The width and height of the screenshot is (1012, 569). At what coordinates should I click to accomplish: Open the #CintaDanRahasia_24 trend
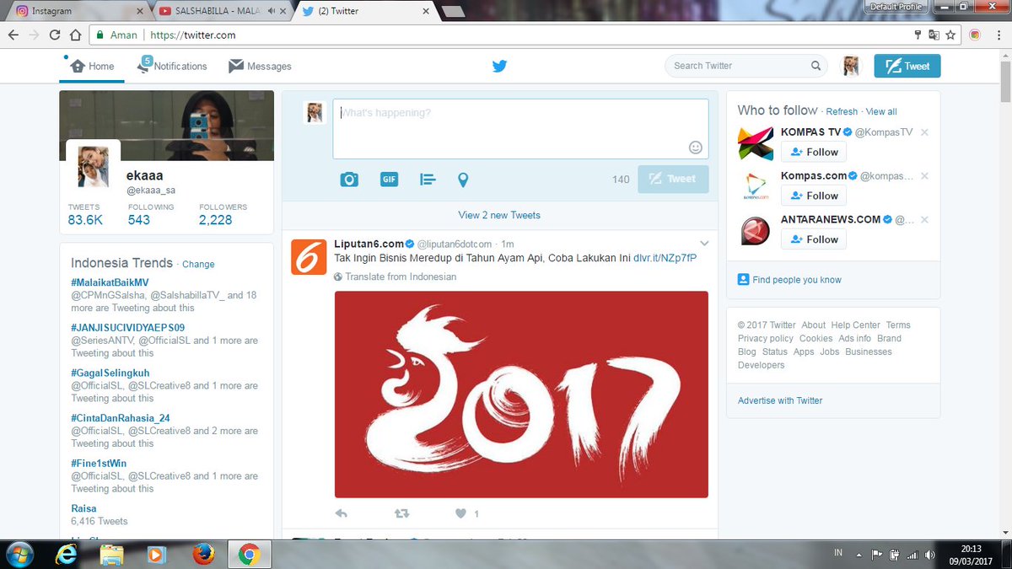coord(121,418)
